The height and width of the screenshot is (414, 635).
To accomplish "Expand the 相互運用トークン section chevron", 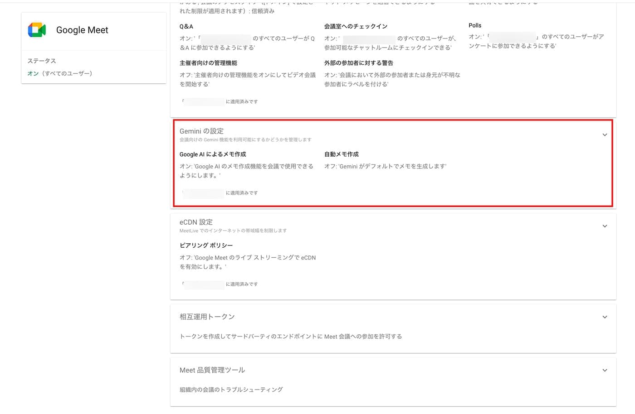I will pyautogui.click(x=605, y=317).
